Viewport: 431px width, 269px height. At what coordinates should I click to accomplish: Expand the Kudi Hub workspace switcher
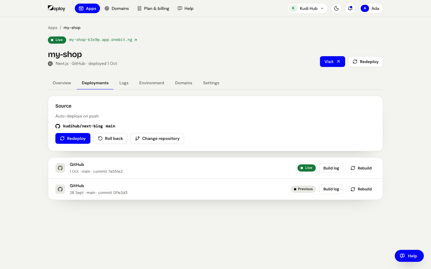[x=307, y=8]
